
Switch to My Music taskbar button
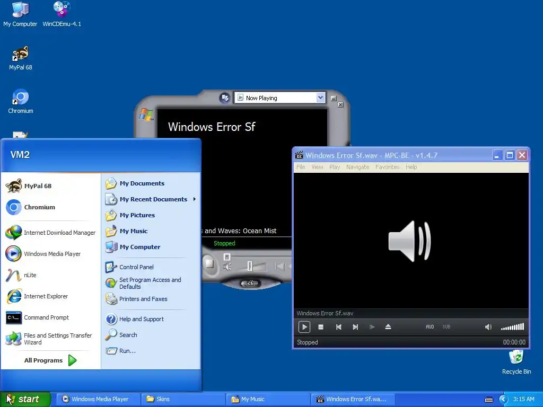(x=268, y=399)
